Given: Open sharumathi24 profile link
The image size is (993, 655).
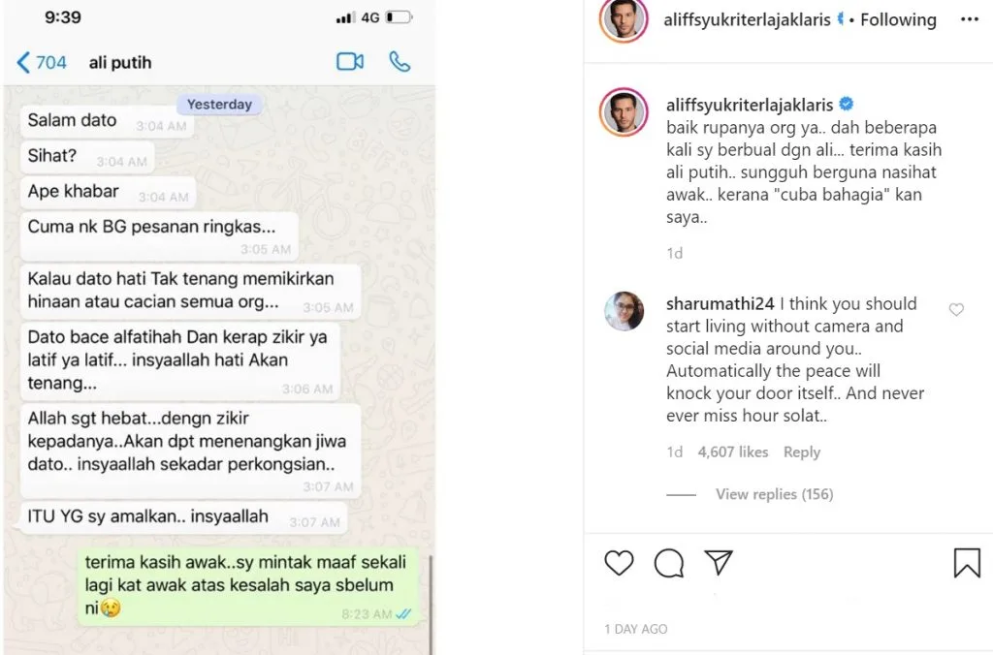Looking at the screenshot, I should [721, 304].
